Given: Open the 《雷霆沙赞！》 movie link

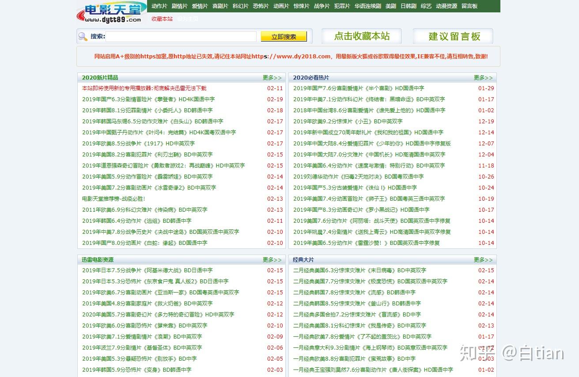Looking at the screenshot, I should [x=367, y=243].
